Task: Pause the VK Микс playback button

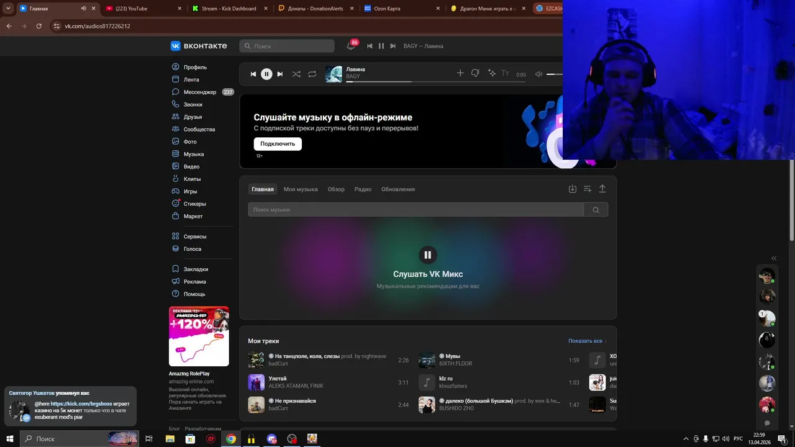Action: point(427,255)
